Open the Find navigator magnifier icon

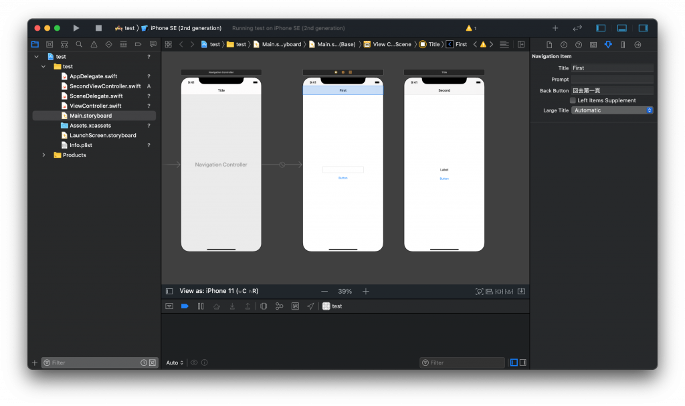click(79, 44)
